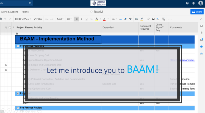Toggle strikethrough formatting

point(91,19)
